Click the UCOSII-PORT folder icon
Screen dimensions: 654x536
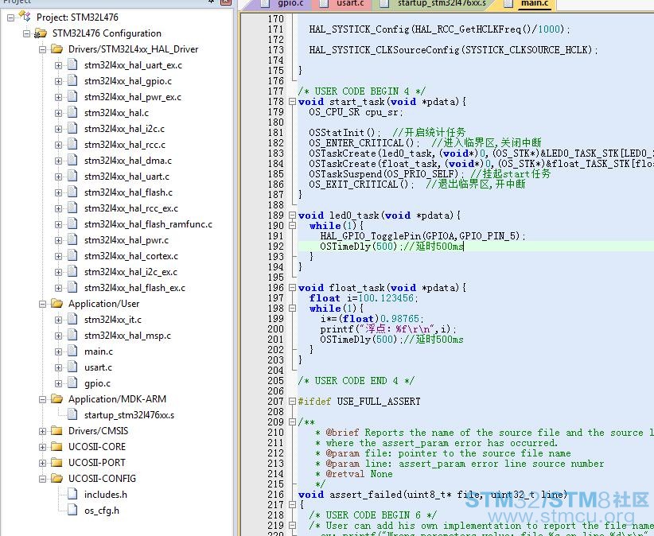click(x=56, y=462)
